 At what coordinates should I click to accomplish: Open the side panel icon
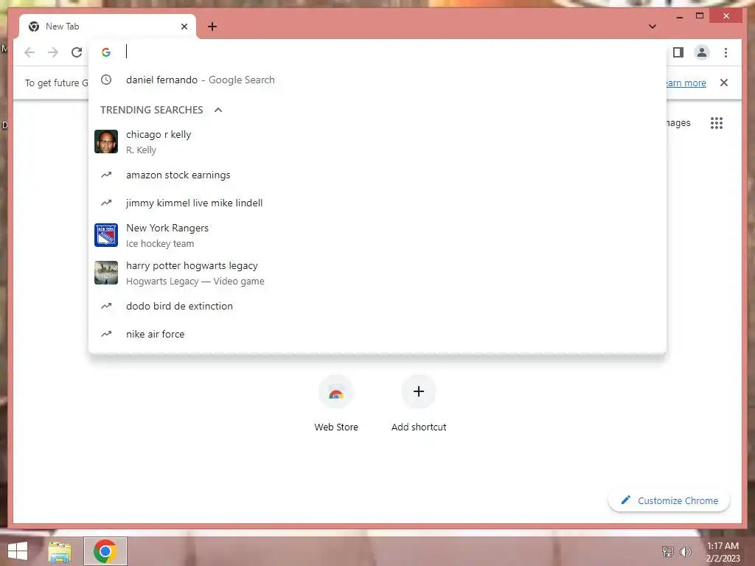coord(678,52)
